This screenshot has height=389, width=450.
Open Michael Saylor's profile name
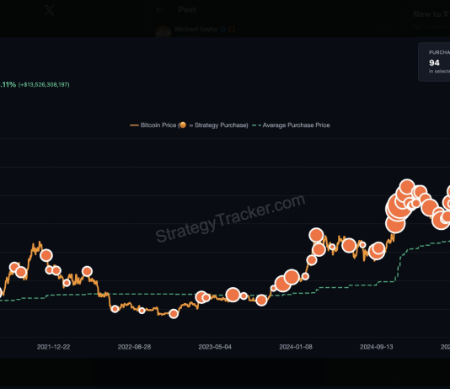point(196,29)
